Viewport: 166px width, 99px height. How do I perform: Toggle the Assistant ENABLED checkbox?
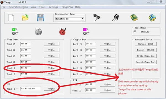[x=135, y=31]
